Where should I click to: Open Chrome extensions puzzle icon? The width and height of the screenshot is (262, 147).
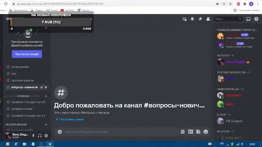245,4
